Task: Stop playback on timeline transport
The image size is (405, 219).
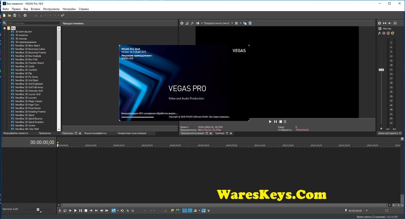Action: [x=86, y=210]
